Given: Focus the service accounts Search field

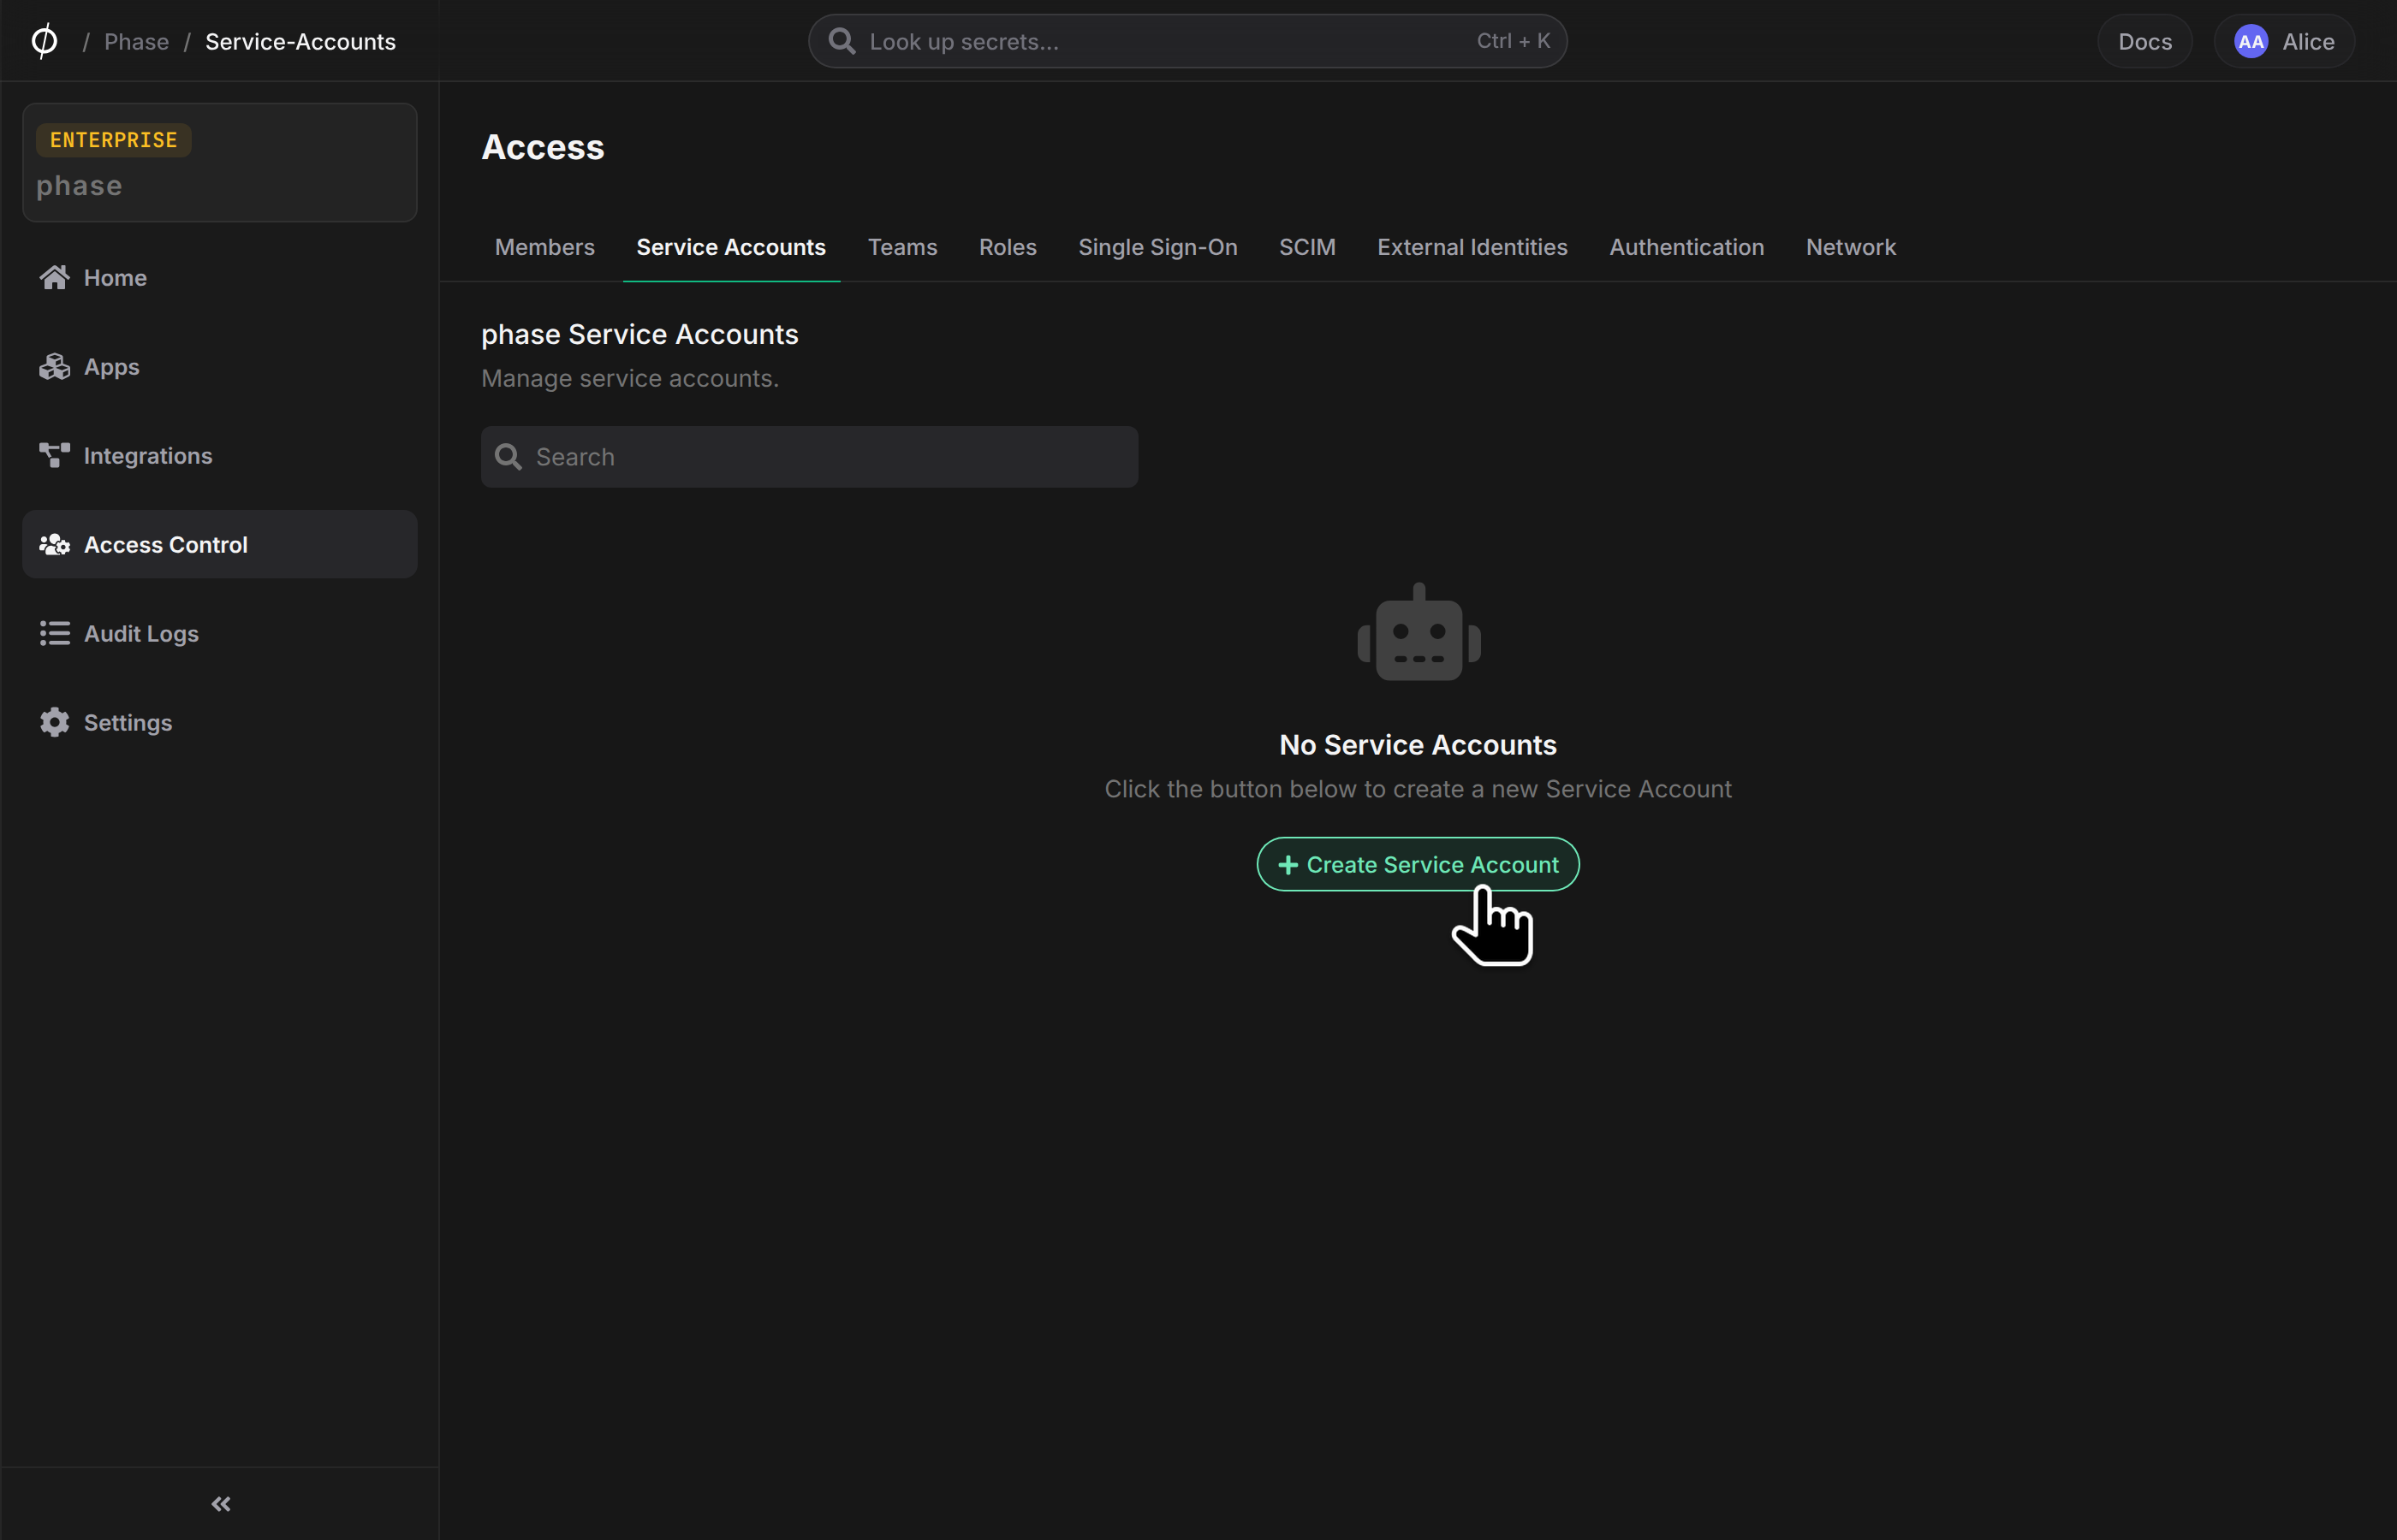Looking at the screenshot, I should (809, 457).
